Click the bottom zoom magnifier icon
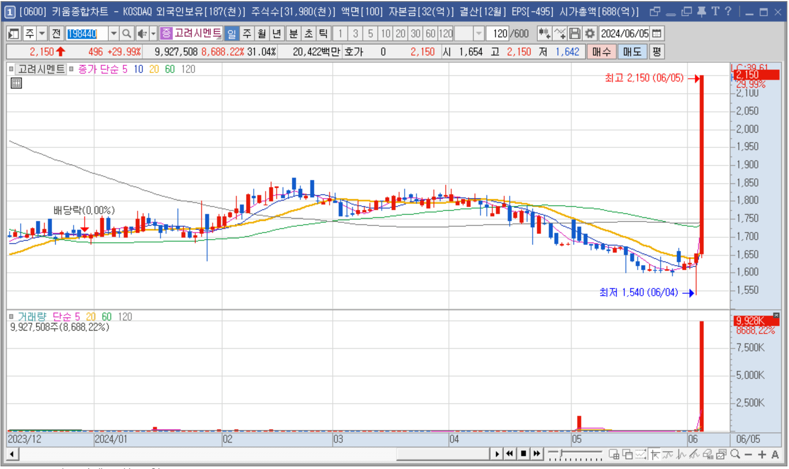Screen dimensions: 789x469 click(735, 454)
